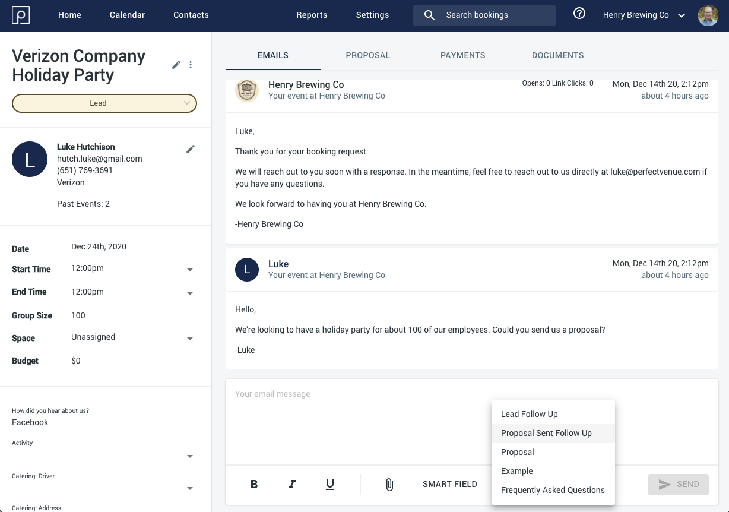Click the email message text area
This screenshot has height=512, width=729.
472,422
